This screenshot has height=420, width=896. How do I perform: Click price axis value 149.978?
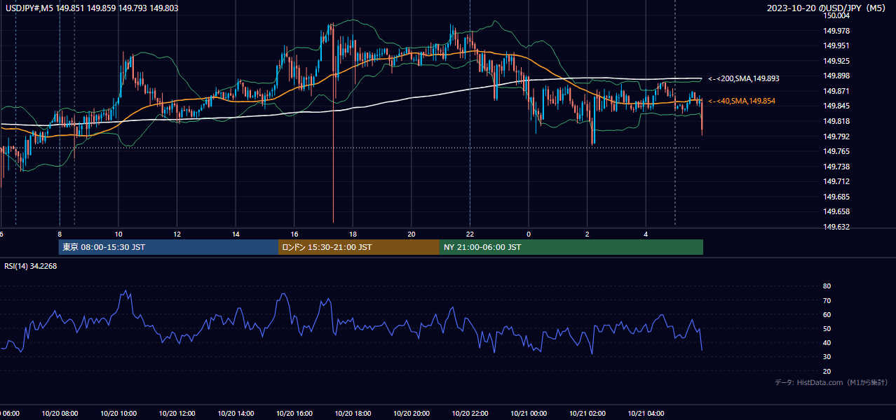837,31
